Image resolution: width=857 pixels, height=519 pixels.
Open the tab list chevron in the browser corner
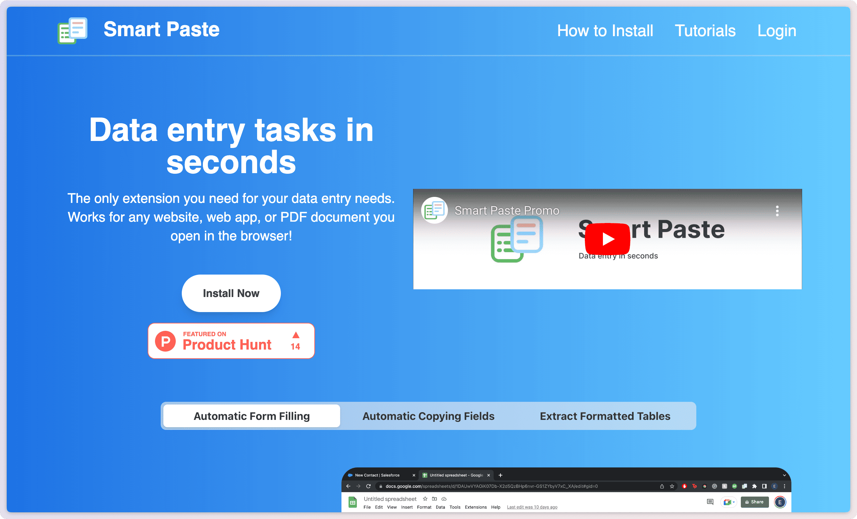(x=785, y=475)
